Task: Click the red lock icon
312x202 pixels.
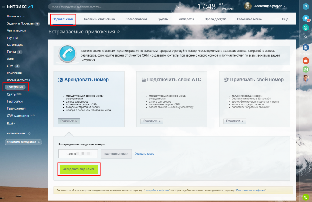Action: 306,61
